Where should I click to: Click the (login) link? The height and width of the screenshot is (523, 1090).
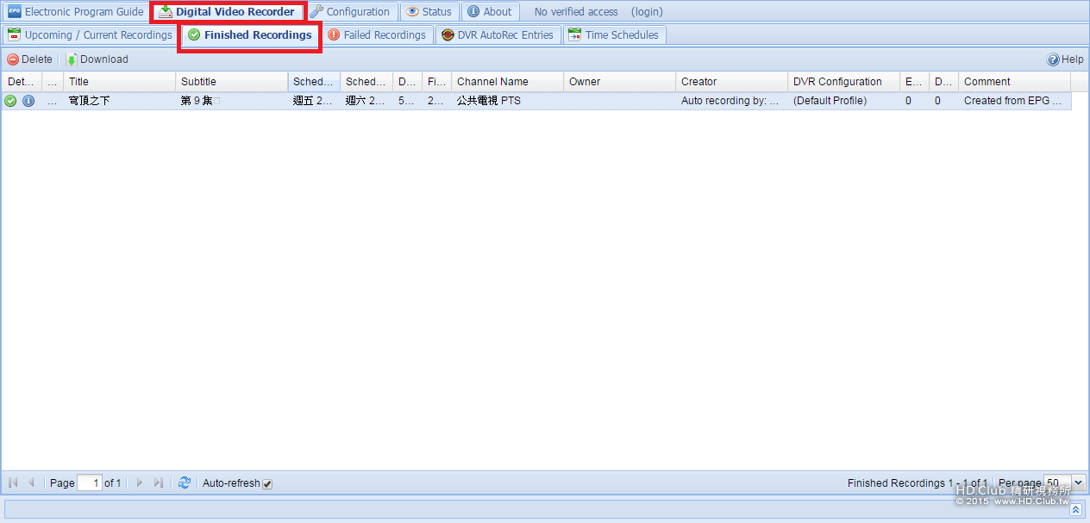(x=647, y=12)
